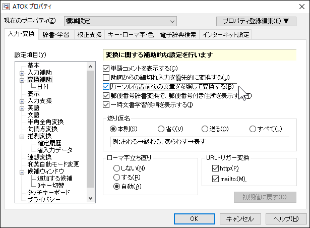The width and height of the screenshot is (310, 228).
Task: Select 表示 in settings tree
Action: 33,94
